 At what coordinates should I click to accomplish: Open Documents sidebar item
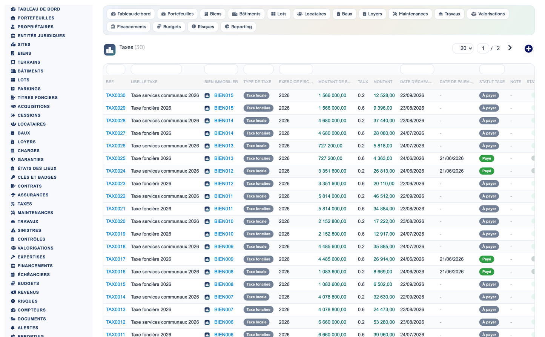tap(28, 319)
